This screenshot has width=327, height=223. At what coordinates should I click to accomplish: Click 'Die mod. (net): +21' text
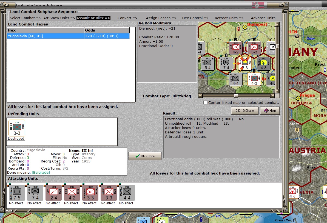tap(157, 28)
